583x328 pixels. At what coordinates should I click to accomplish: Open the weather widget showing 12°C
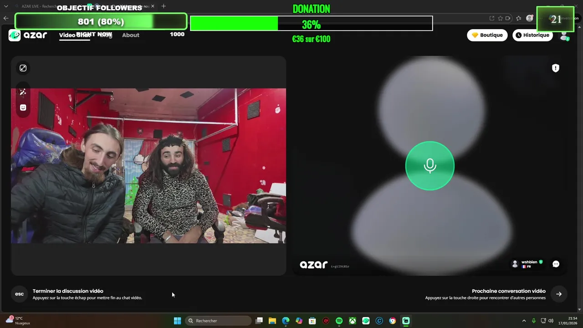(18, 321)
